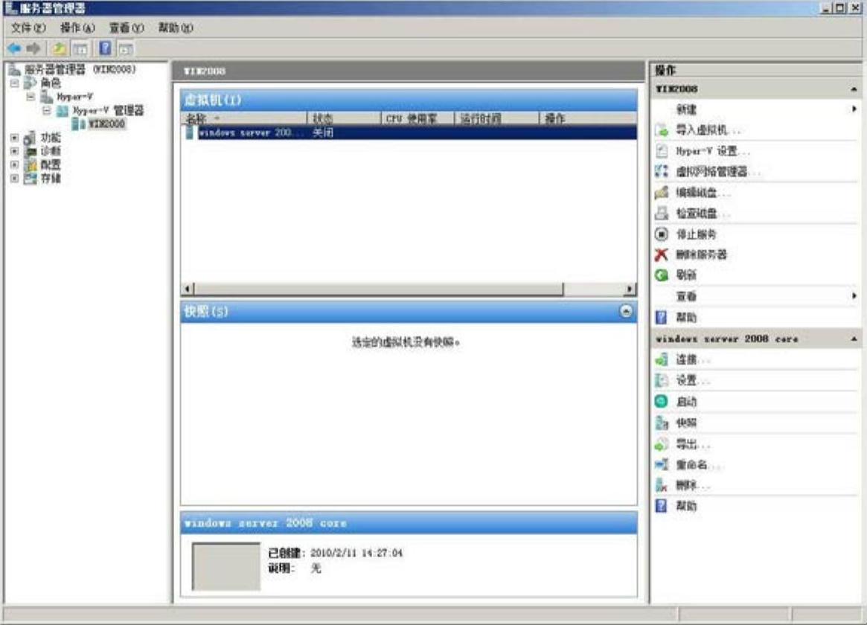
Task: Click the gray VM preview thumbnail
Action: 225,566
